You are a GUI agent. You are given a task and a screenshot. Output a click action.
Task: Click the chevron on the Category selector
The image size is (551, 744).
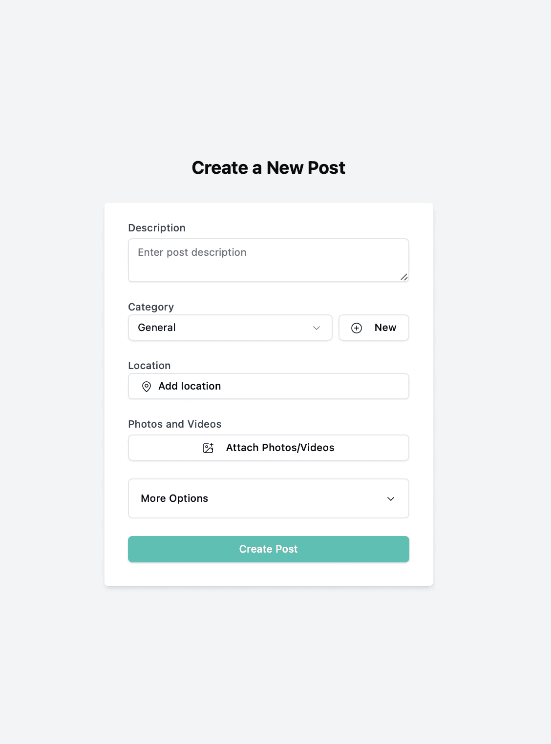316,328
